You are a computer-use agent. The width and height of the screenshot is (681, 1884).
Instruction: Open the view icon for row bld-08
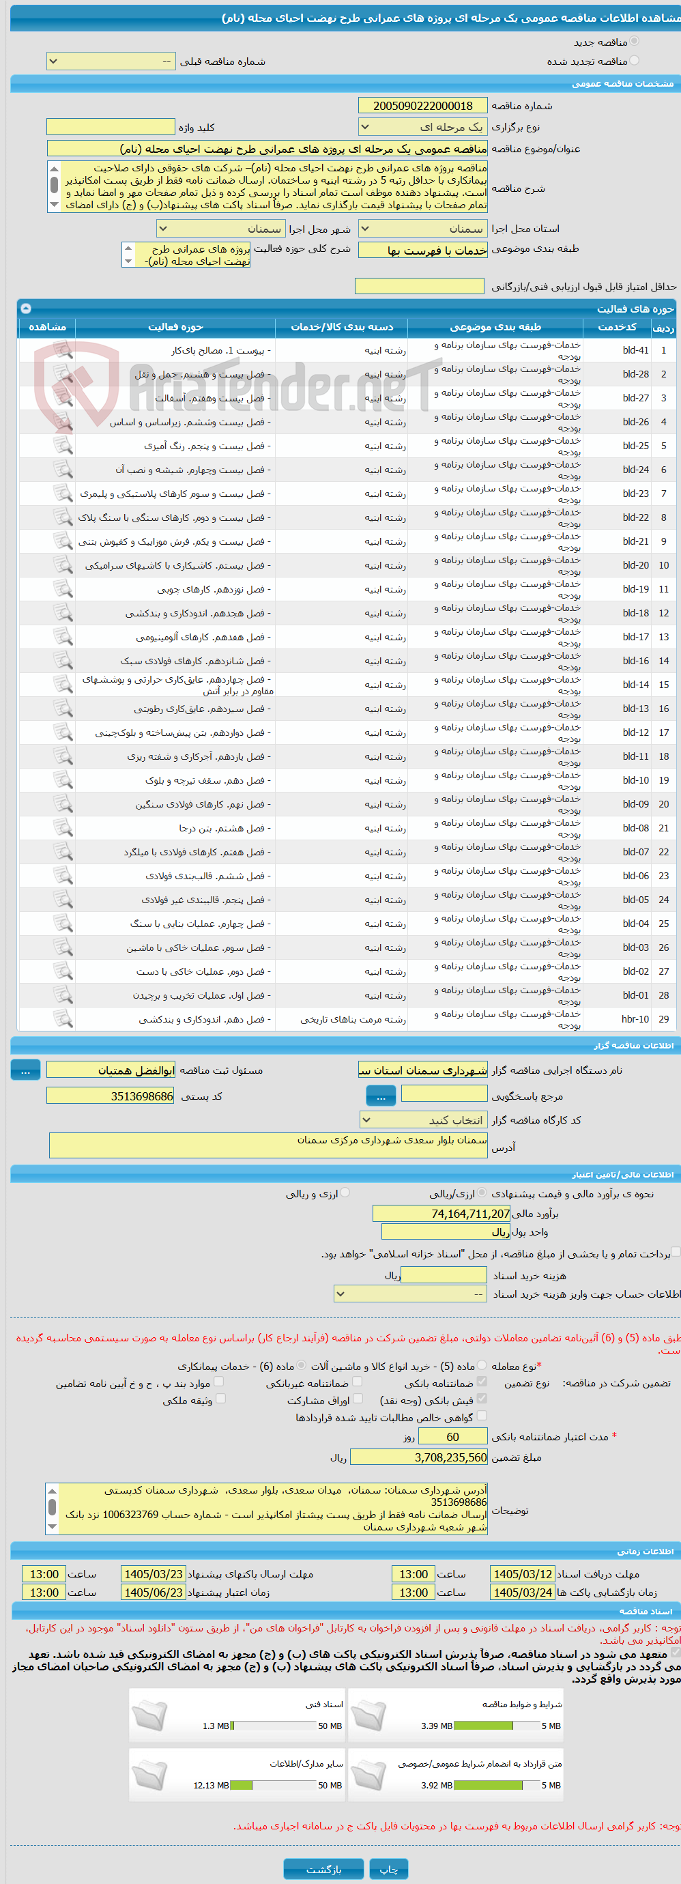[x=63, y=827]
